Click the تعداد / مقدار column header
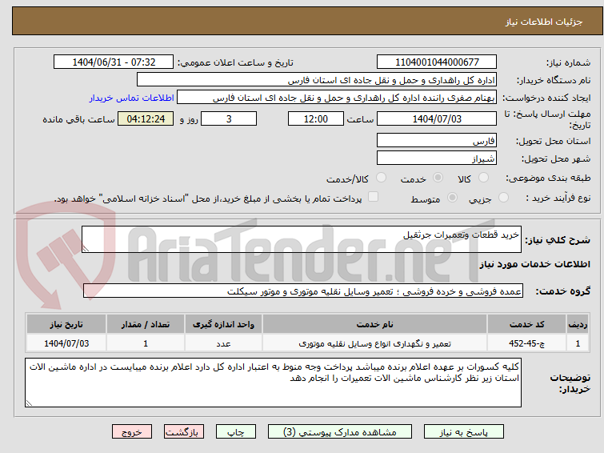Screen dimensions: 604x453 (x=146, y=324)
